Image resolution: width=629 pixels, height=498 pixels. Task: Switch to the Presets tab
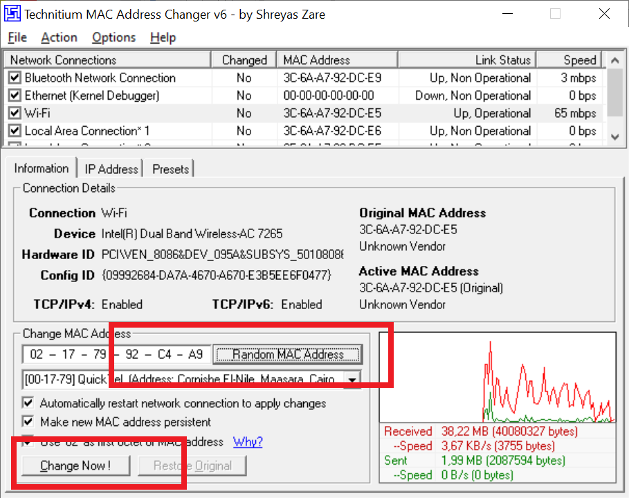(171, 169)
